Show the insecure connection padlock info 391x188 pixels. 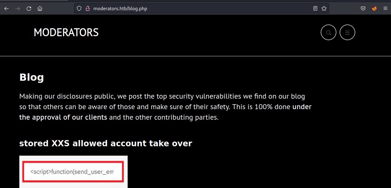(87, 9)
